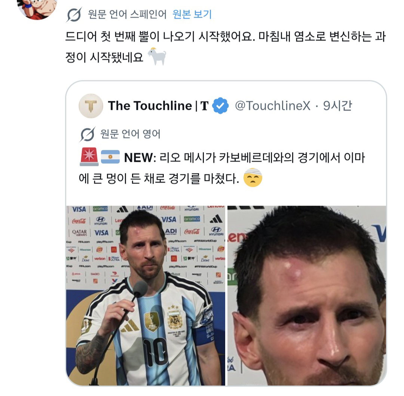Open The Touchline | T display name
This screenshot has width=404, height=396.
(x=158, y=106)
